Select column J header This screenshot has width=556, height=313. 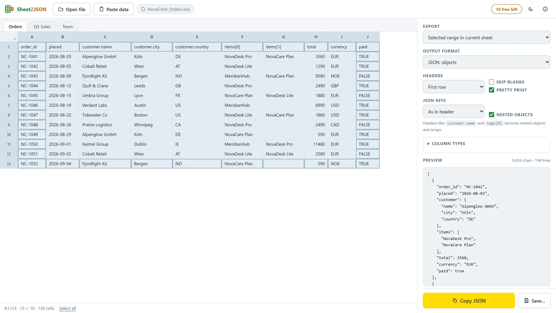click(368, 37)
